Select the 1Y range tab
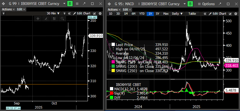The width and height of the screenshot is (240, 111). point(150,14)
